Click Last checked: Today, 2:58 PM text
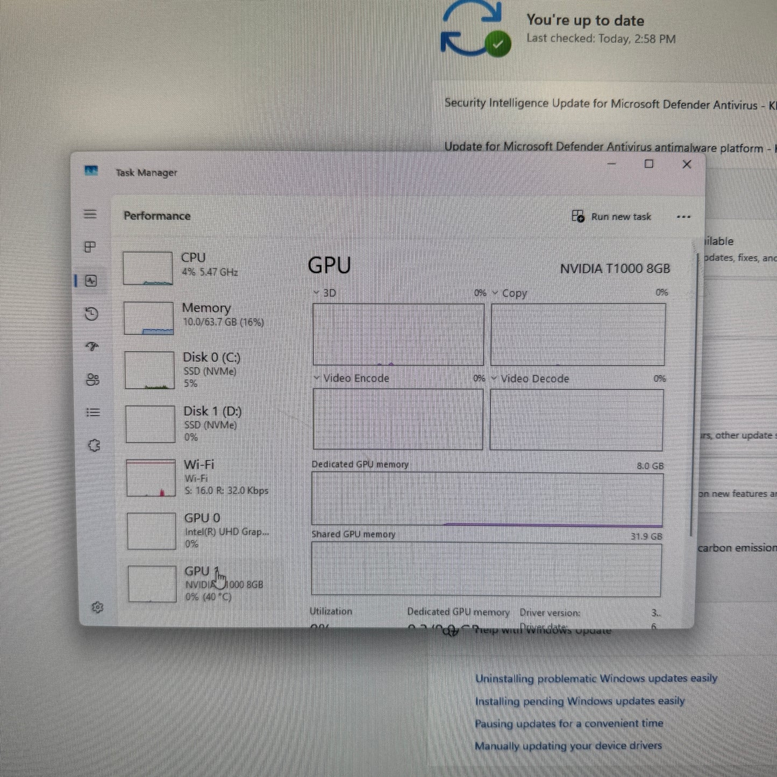This screenshot has width=777, height=777. point(601,39)
